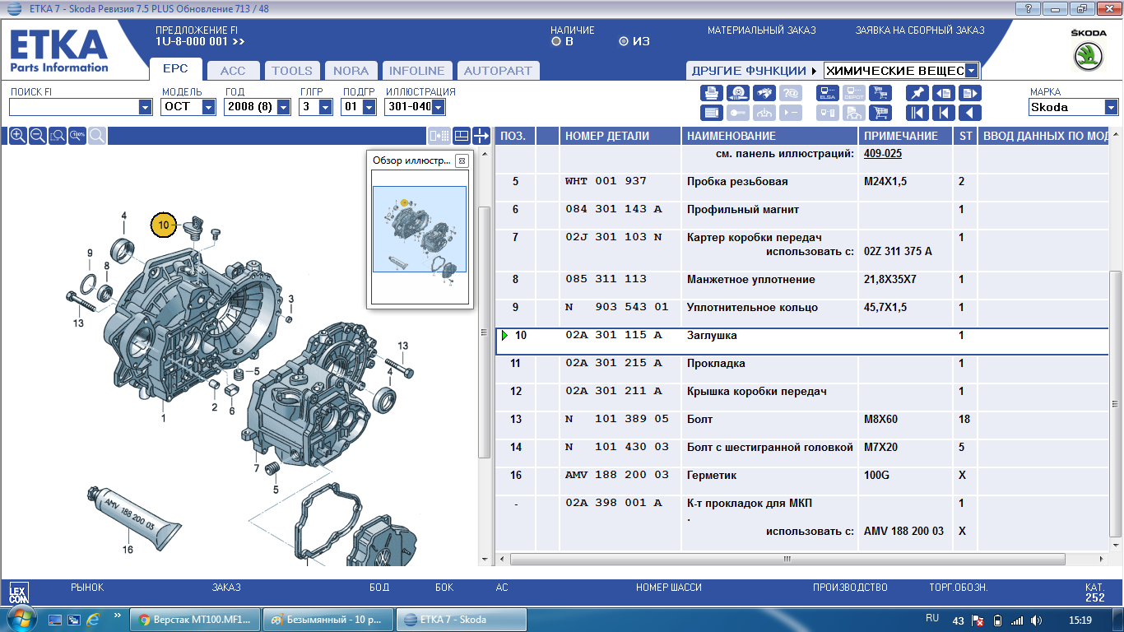Open the Безымянный taskbar window
The image size is (1124, 632).
[x=329, y=620]
